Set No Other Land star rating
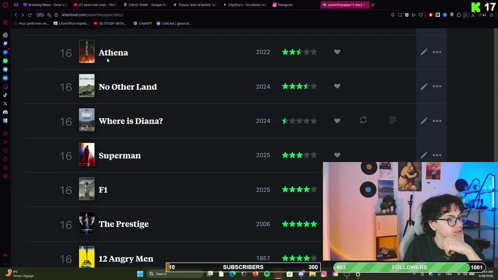Image resolution: width=498 pixels, height=280 pixels. (x=300, y=86)
